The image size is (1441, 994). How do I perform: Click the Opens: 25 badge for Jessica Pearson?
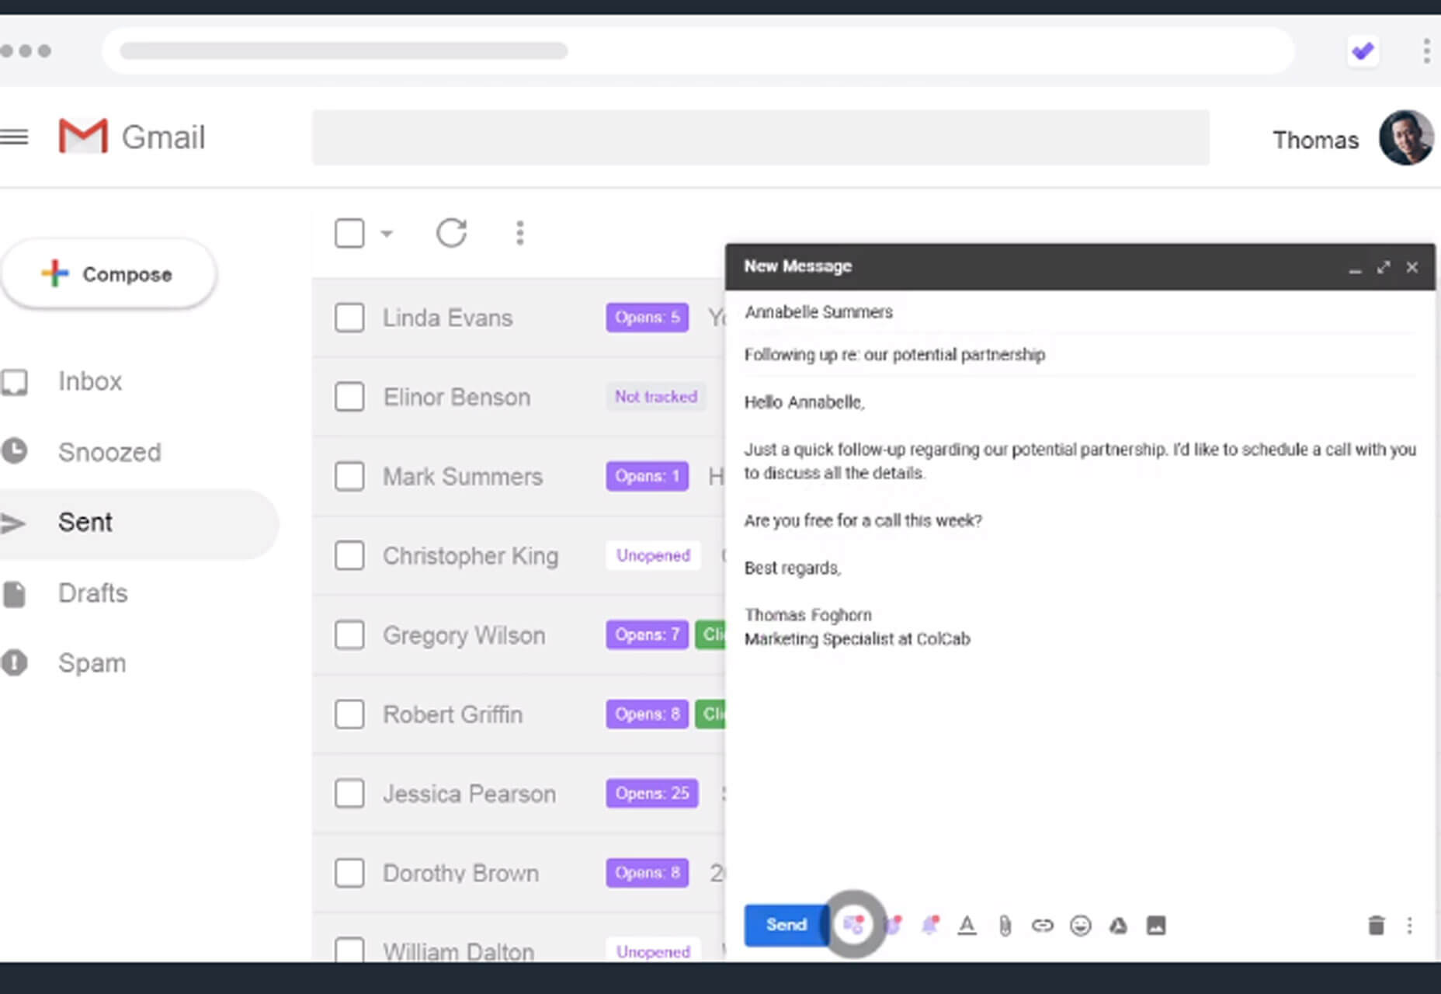click(x=652, y=793)
